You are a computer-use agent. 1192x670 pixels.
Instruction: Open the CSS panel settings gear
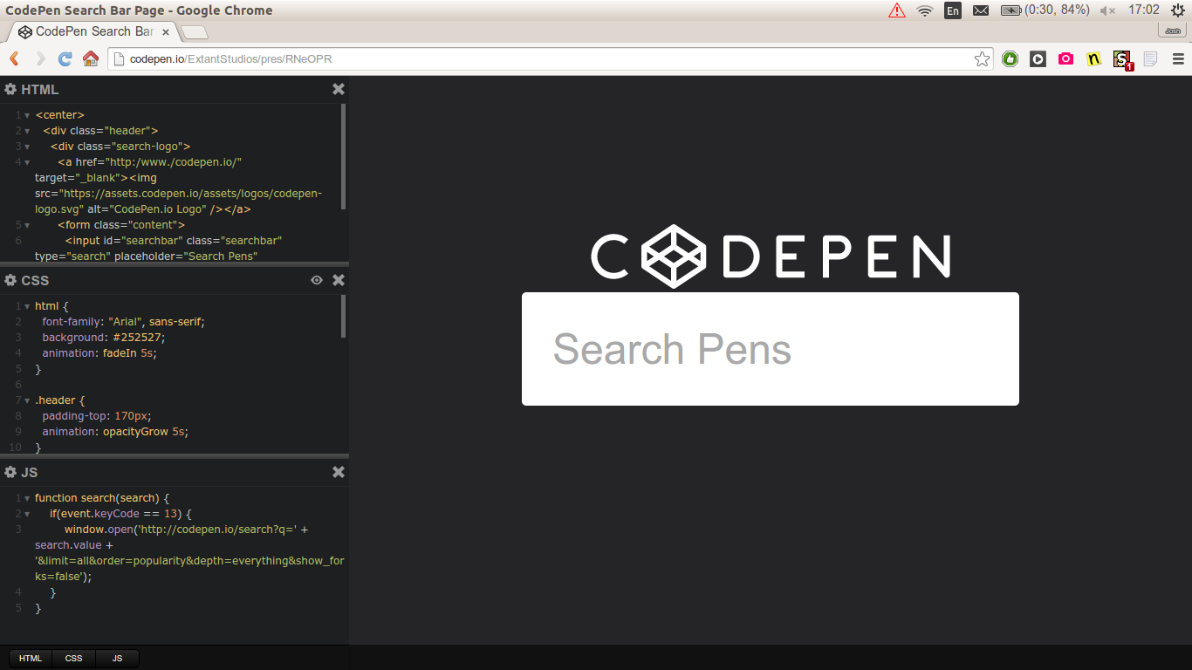(x=10, y=280)
